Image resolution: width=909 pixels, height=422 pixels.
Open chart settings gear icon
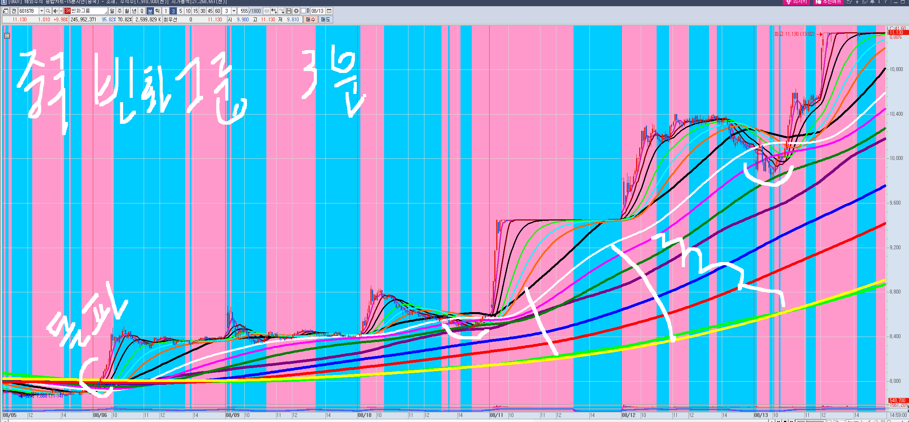296,11
